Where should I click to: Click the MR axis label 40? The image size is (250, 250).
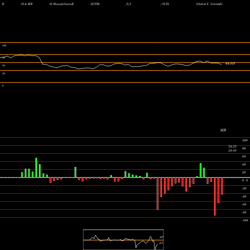pyautogui.click(x=244, y=164)
